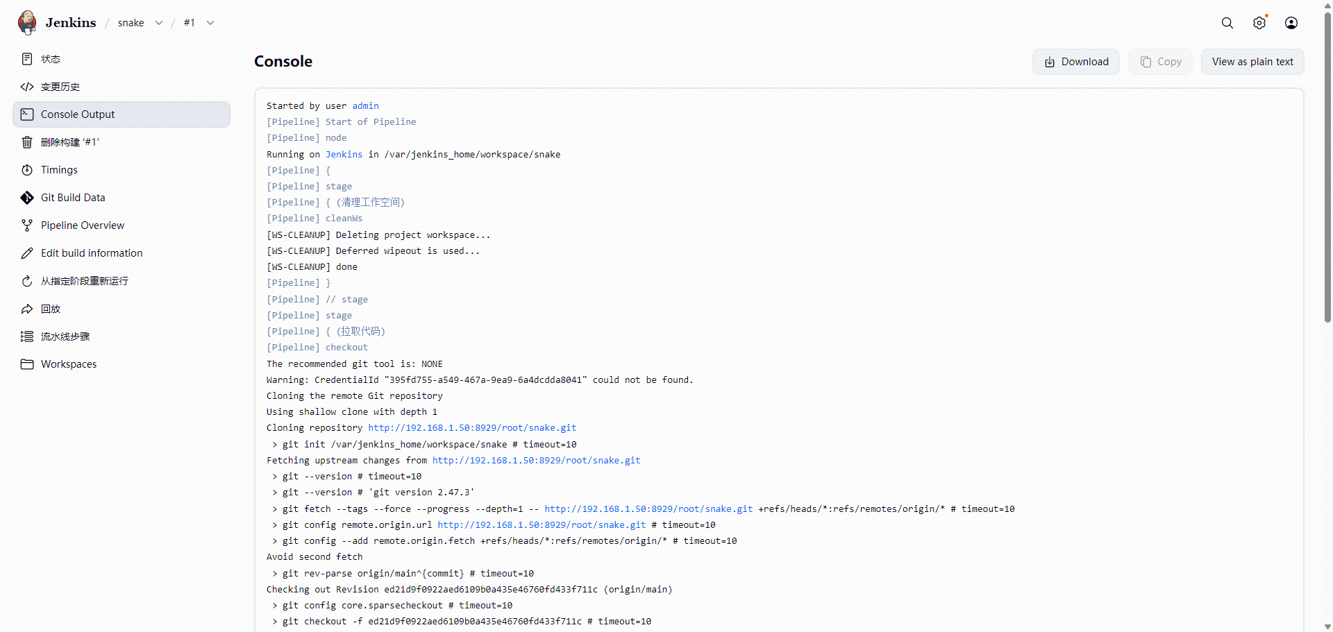Click the '[WS-CLEANUP] done' line
Viewport: 1333px width, 632px height.
312,267
